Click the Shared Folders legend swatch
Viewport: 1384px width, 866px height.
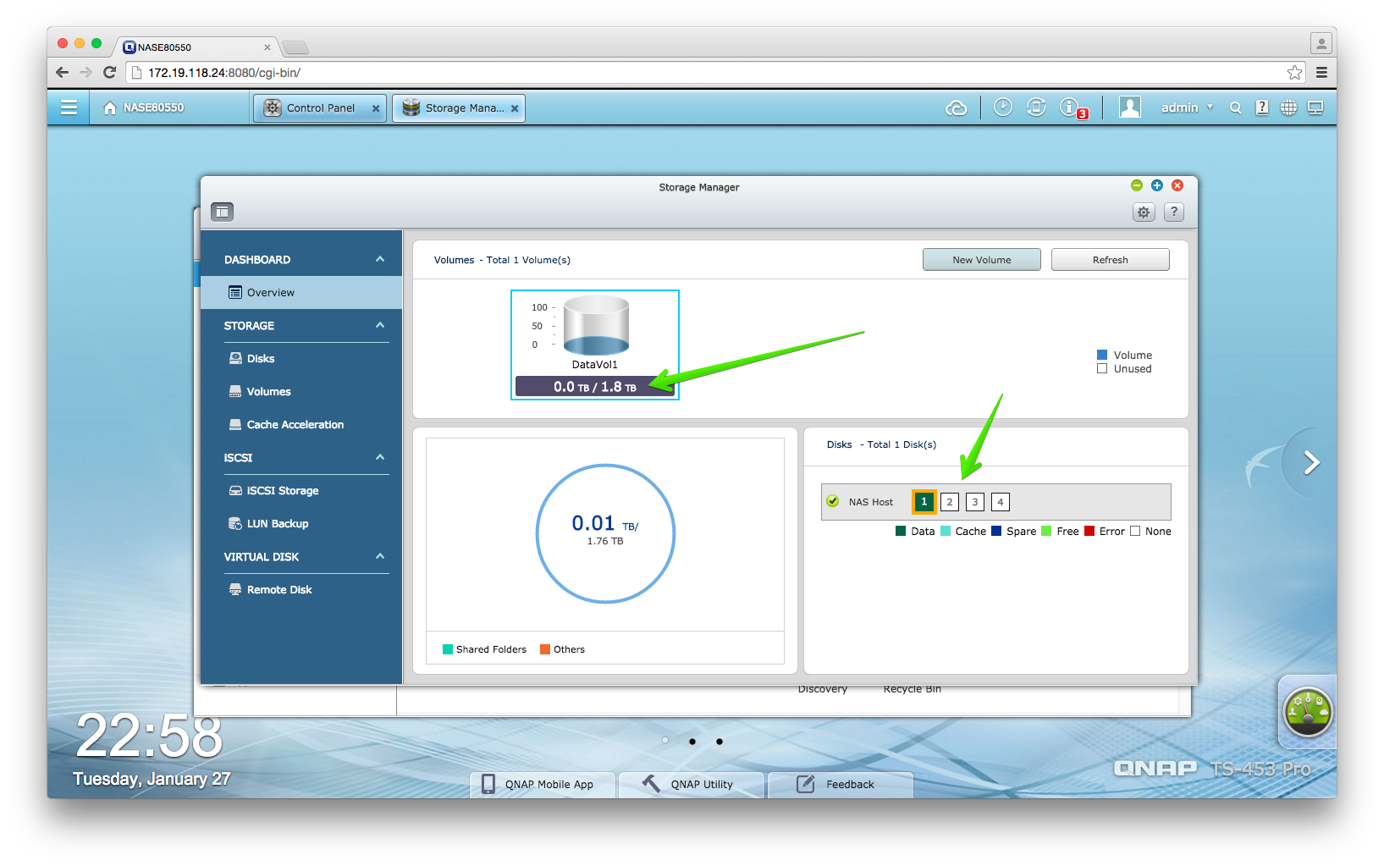click(x=448, y=649)
